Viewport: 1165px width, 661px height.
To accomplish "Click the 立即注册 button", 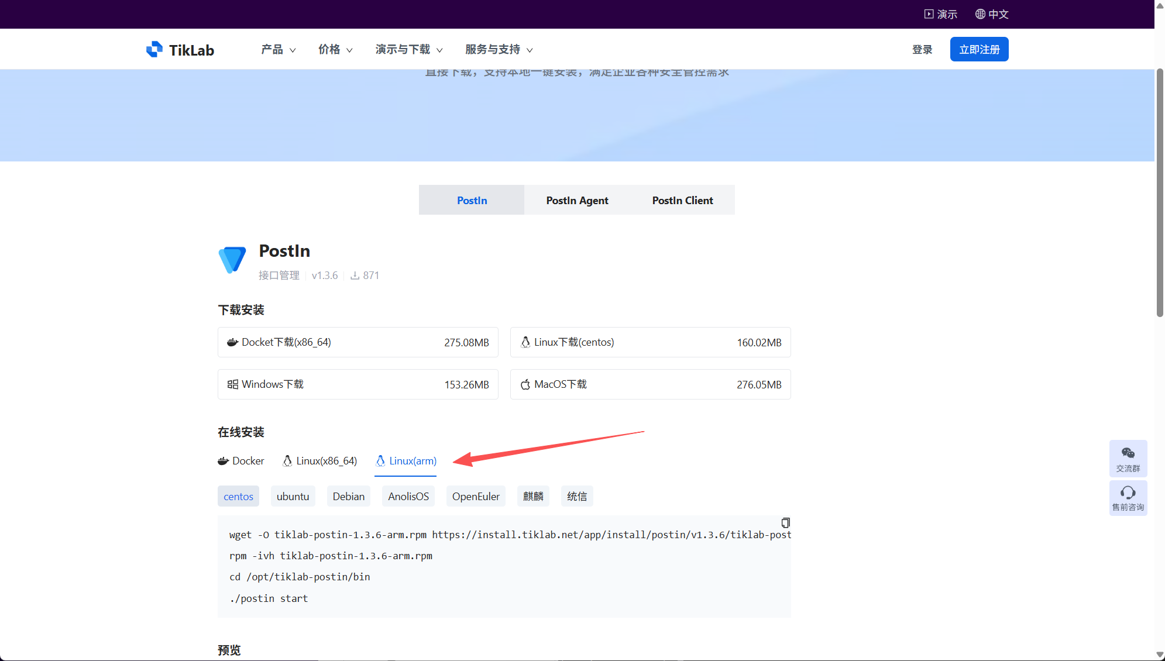I will click(x=979, y=50).
